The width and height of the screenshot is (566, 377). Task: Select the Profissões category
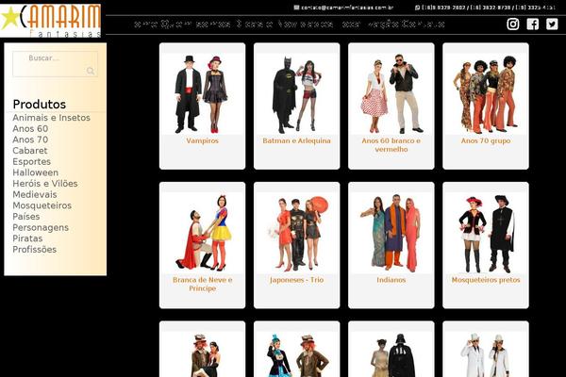point(34,250)
